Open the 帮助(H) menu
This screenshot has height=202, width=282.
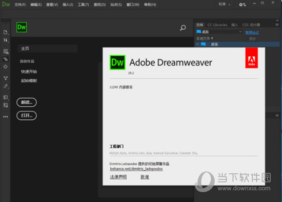(150, 5)
